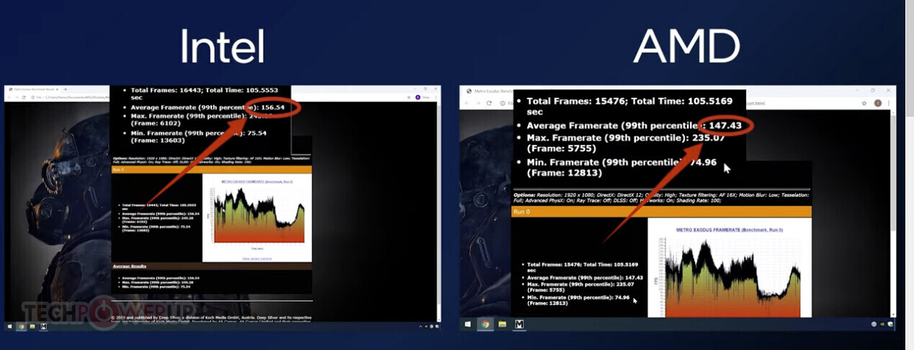Select the Metro Exodus Benchmark tab in Intel browser
This screenshot has height=350, width=914.
(x=35, y=89)
